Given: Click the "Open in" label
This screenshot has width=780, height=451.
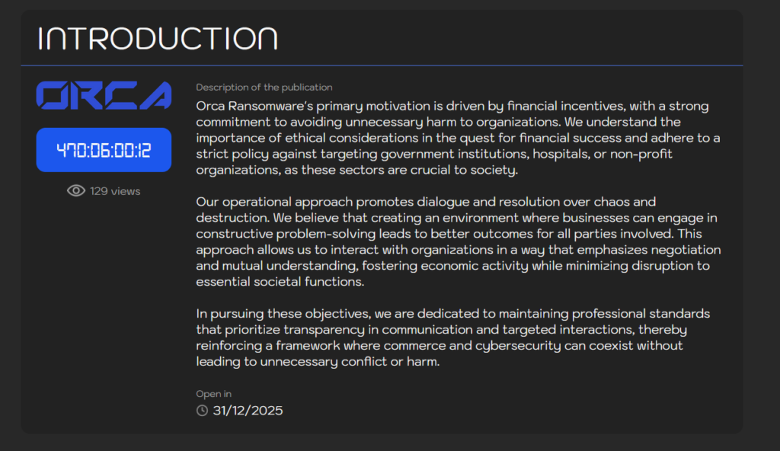Looking at the screenshot, I should (x=213, y=394).
